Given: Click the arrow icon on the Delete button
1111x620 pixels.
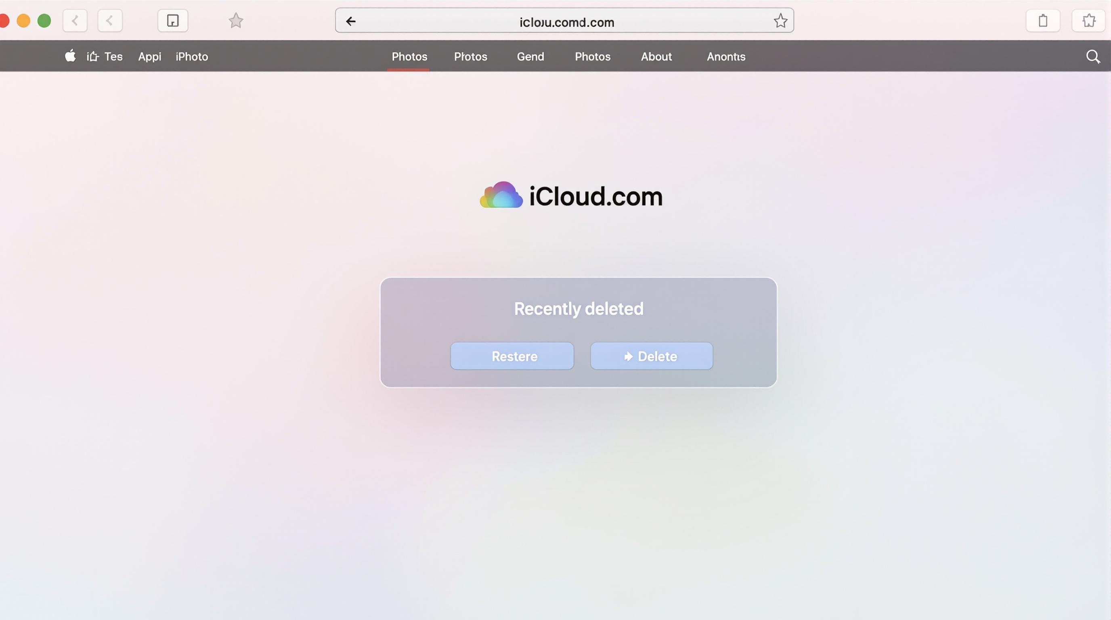Looking at the screenshot, I should pos(629,356).
